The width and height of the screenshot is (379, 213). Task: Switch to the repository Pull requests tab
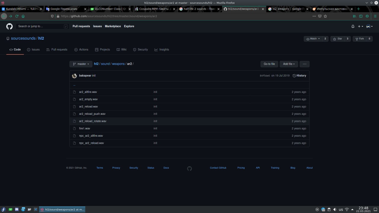pyautogui.click(x=57, y=50)
